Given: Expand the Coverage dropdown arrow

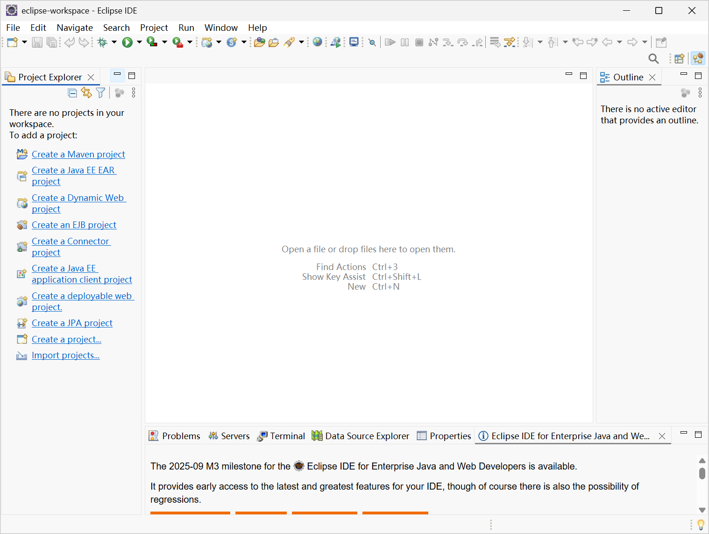Looking at the screenshot, I should pyautogui.click(x=164, y=43).
